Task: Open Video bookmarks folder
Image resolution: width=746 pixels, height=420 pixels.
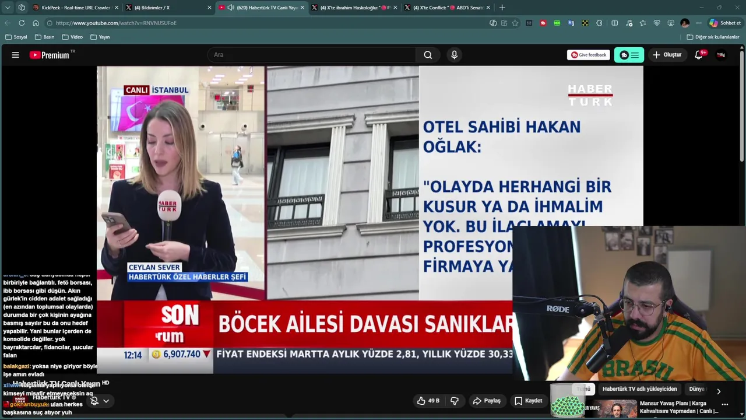Action: pos(72,37)
